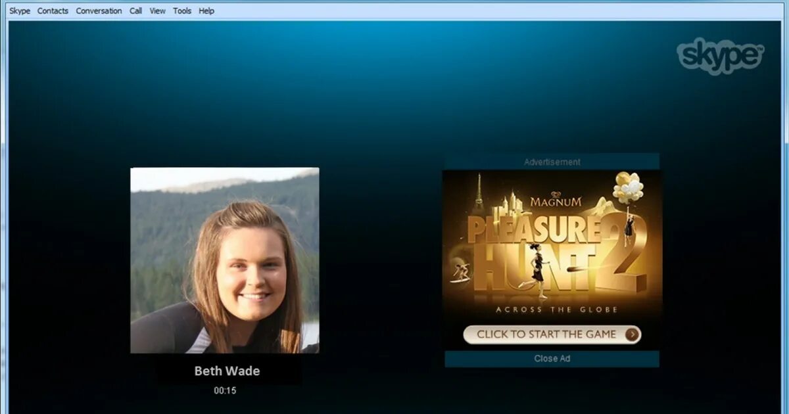Open the Contacts menu

coord(53,11)
